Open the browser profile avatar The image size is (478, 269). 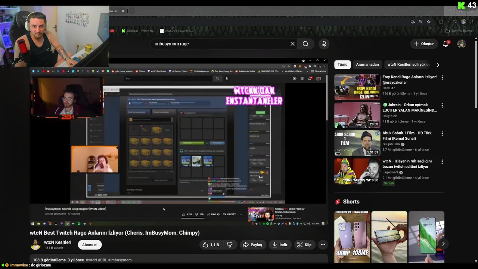pyautogui.click(x=463, y=22)
